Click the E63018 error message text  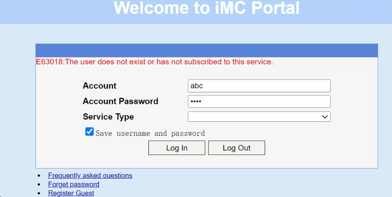click(155, 62)
